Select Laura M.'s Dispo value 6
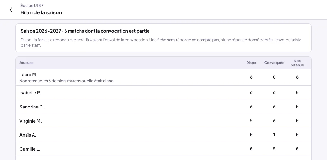 point(251,77)
